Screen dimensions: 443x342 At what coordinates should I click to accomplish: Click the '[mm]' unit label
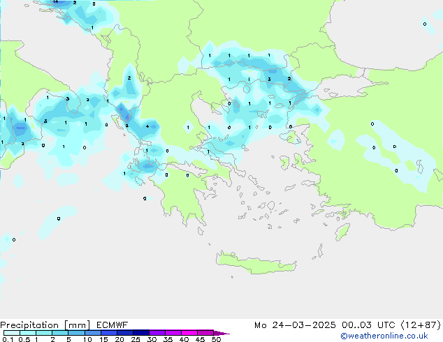point(77,325)
